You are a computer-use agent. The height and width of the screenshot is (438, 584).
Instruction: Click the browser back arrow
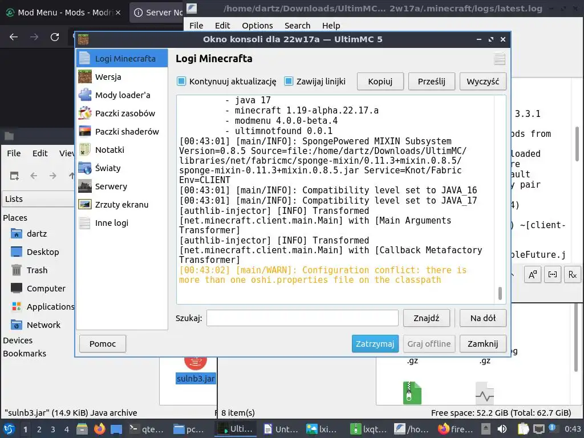[14, 37]
